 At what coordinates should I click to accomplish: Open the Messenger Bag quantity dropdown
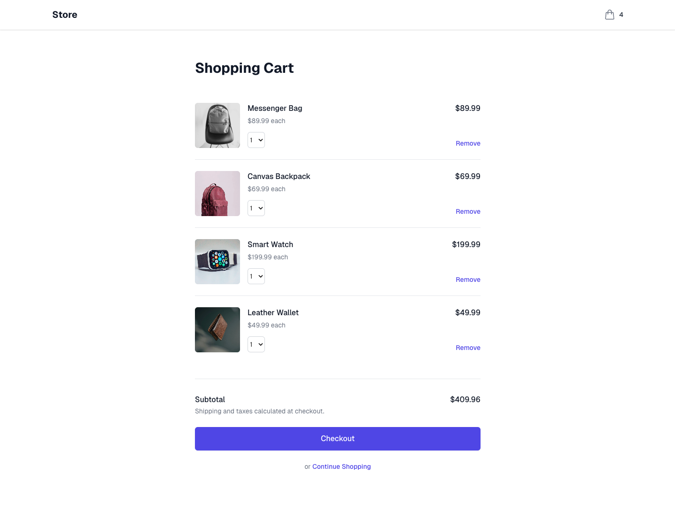point(256,140)
